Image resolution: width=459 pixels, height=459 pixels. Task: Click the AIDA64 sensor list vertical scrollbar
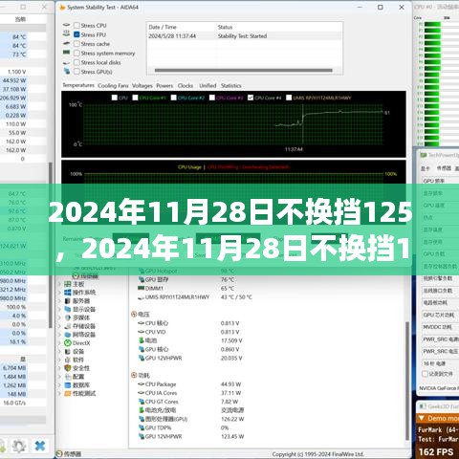[407, 381]
